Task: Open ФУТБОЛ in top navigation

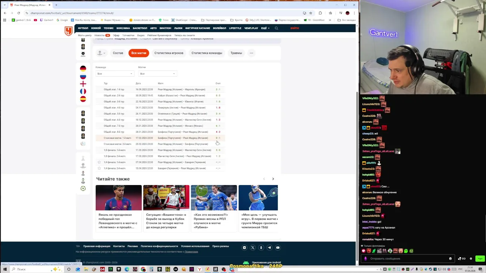Action: (83, 28)
